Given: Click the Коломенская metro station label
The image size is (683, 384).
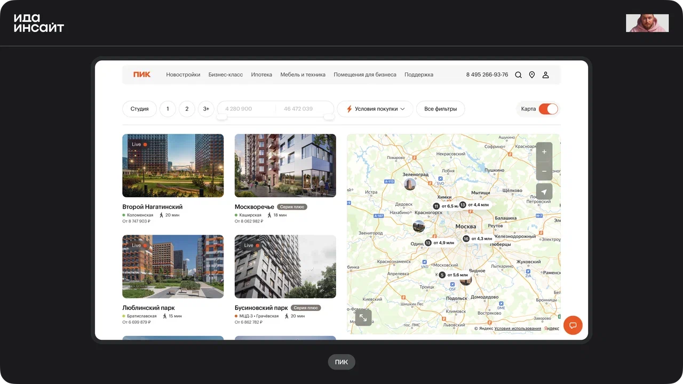Looking at the screenshot, I should tap(140, 215).
